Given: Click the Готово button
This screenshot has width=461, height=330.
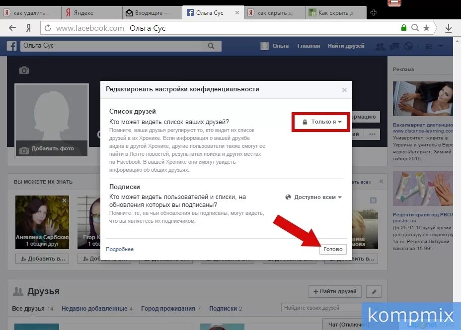Looking at the screenshot, I should tap(333, 249).
